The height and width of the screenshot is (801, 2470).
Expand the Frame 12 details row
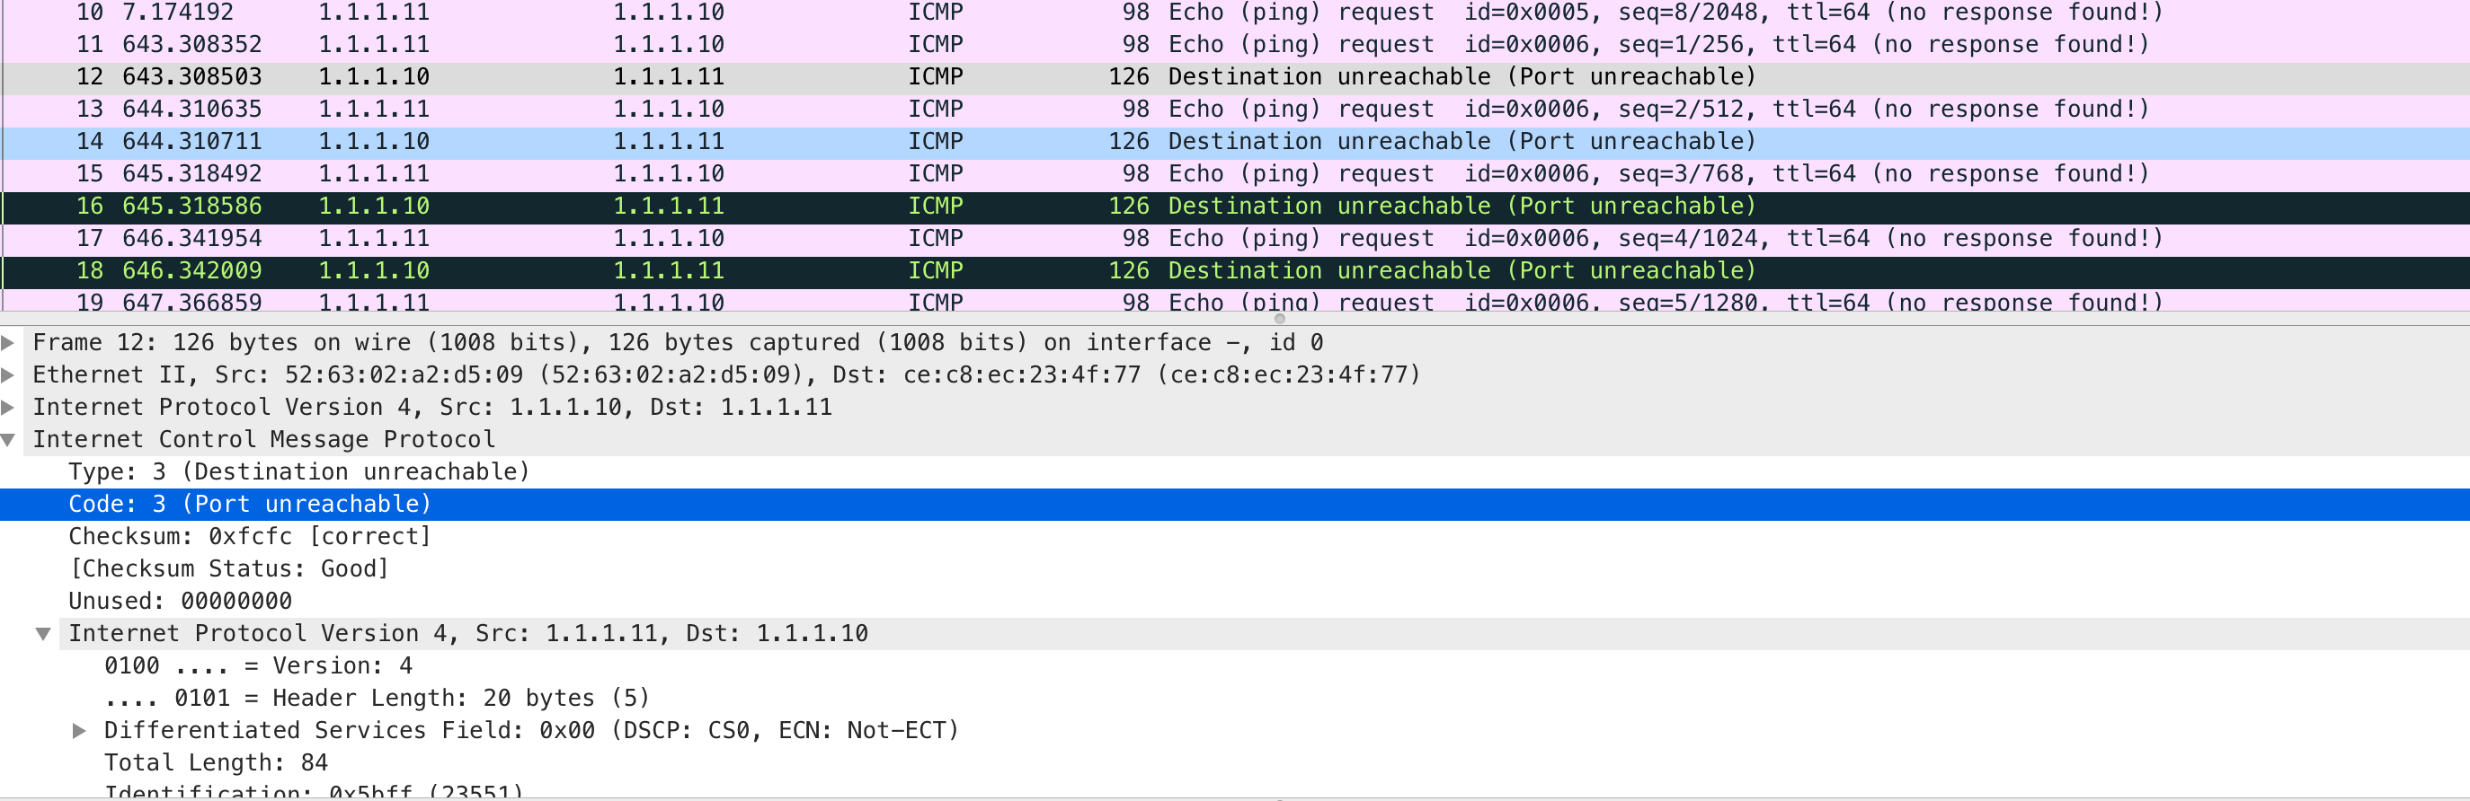tap(8, 342)
